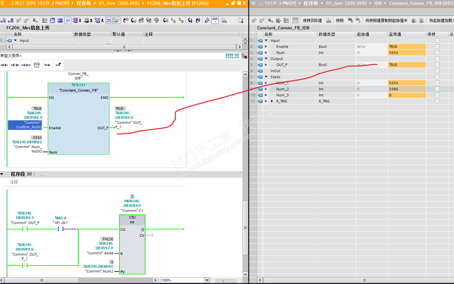Image resolution: width=454 pixels, height=284 pixels.
Task: Expand the R_TRIG static entry
Action: tap(272, 101)
